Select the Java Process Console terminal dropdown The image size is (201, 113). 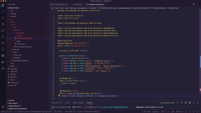169,103
